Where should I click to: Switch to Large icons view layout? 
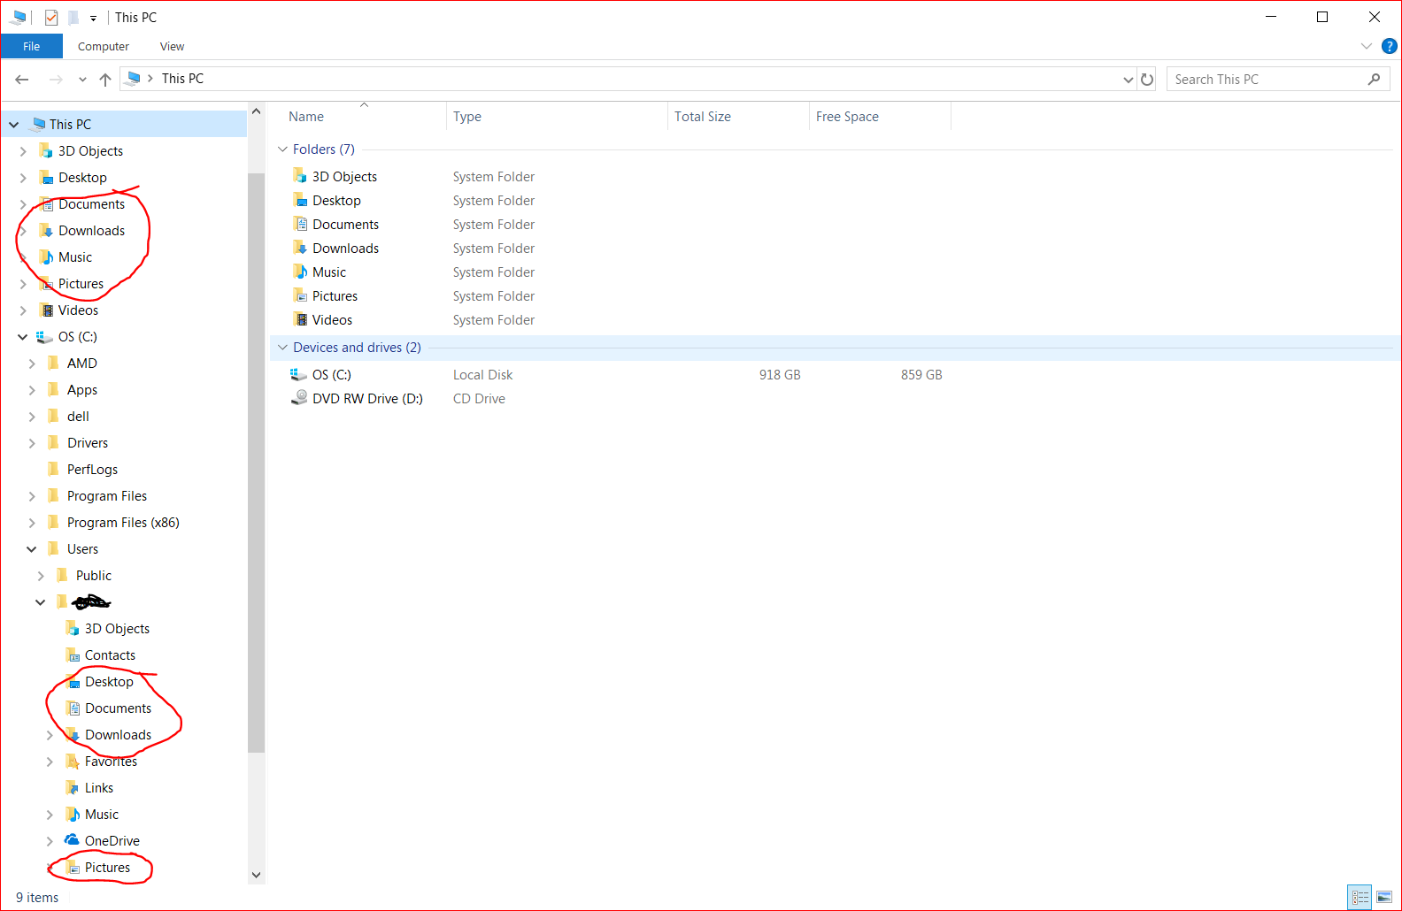(1384, 898)
